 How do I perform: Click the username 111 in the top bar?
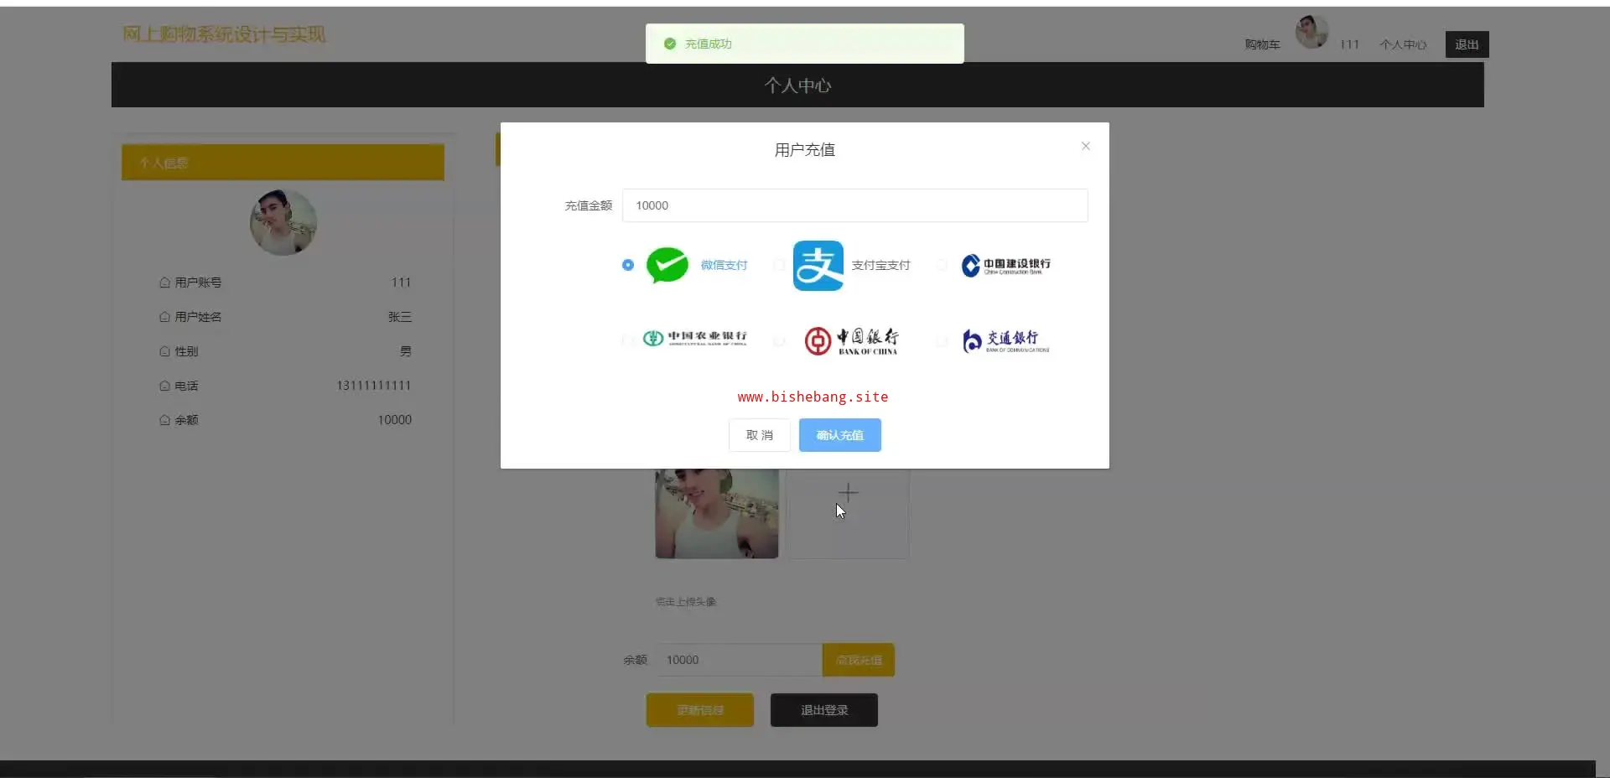pos(1349,44)
